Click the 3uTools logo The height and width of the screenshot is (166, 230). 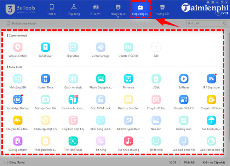click(20, 10)
